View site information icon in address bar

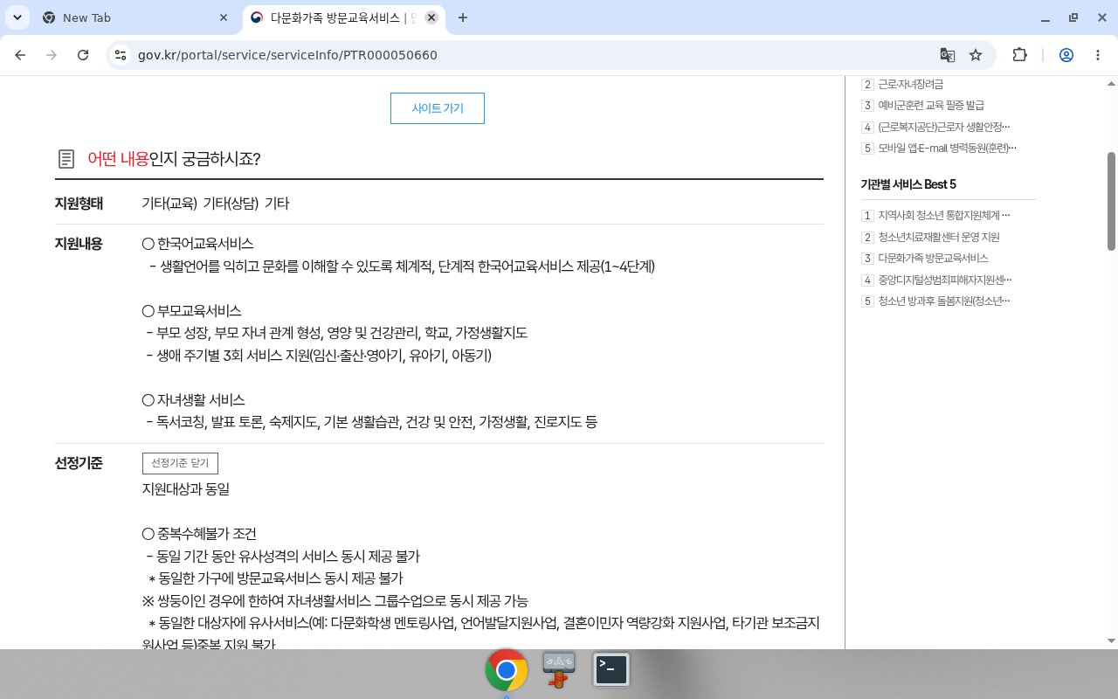pyautogui.click(x=121, y=55)
